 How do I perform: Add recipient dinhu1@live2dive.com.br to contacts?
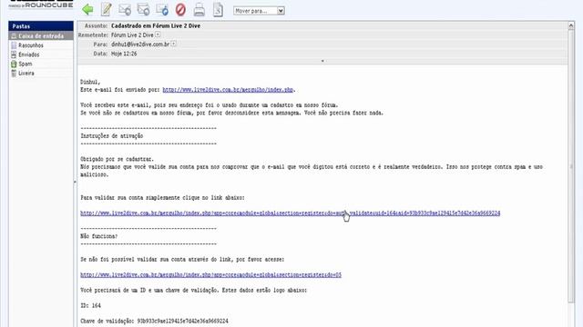click(174, 44)
